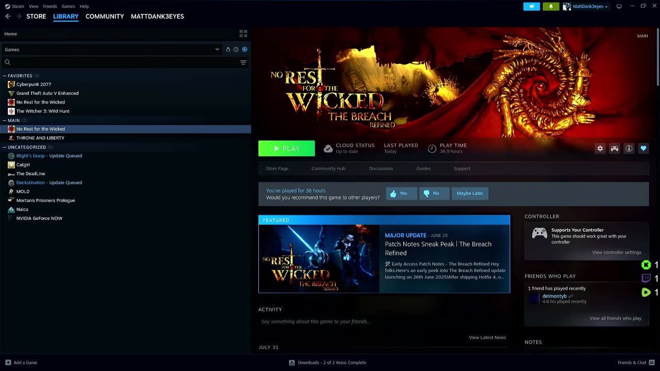This screenshot has height=371, width=660.
Task: Open the MATTDANK3EYES profile tab
Action: coord(157,16)
